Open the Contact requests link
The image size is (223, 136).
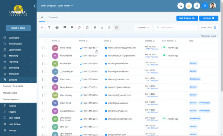point(11,99)
